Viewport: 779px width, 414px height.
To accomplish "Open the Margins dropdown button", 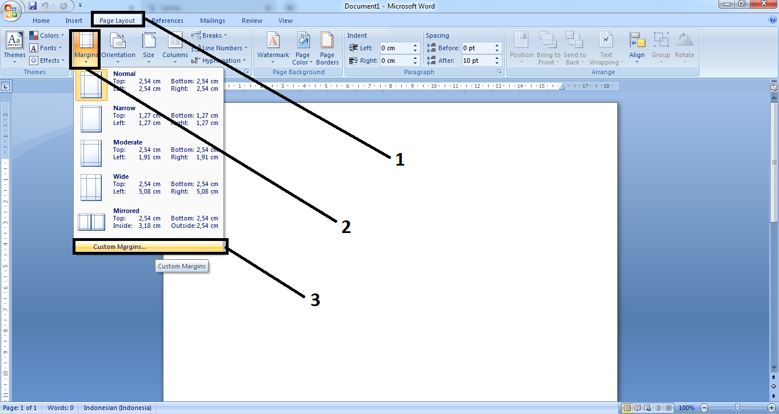I will [x=86, y=48].
